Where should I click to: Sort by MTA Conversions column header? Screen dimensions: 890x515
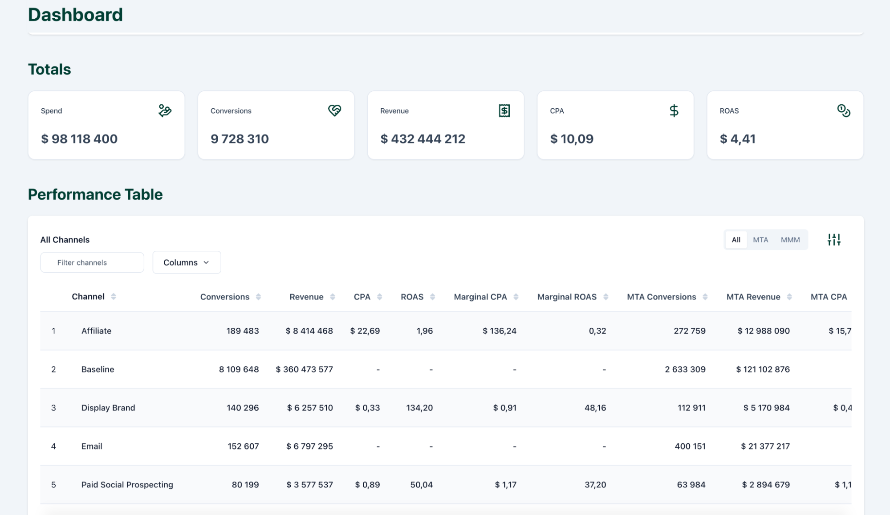[661, 297]
